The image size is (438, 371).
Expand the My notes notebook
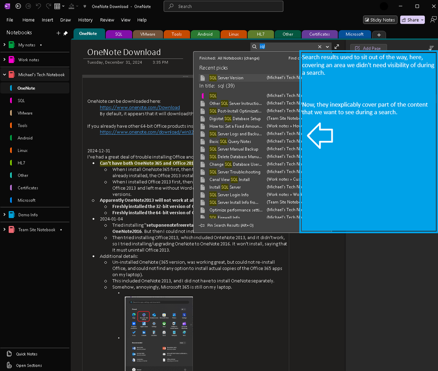tap(4, 45)
